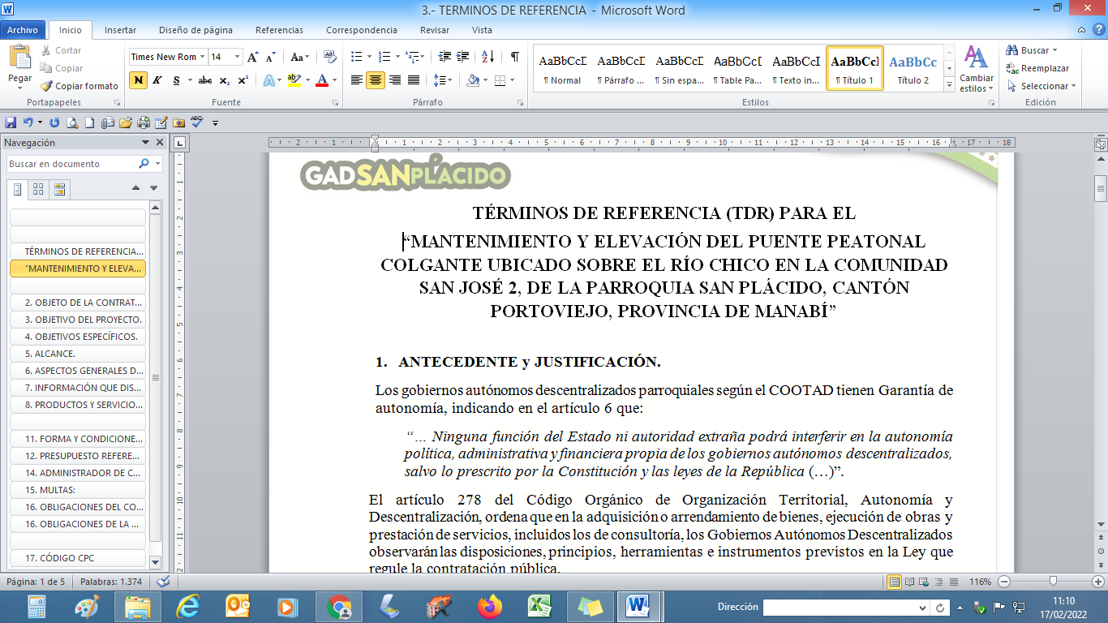Toggle Italic (K) formatting

tap(157, 80)
